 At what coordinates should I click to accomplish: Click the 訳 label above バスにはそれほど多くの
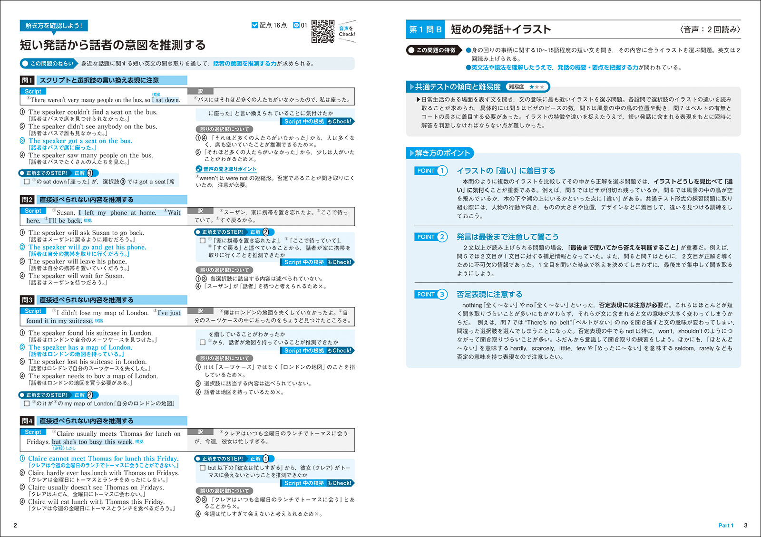pos(201,91)
